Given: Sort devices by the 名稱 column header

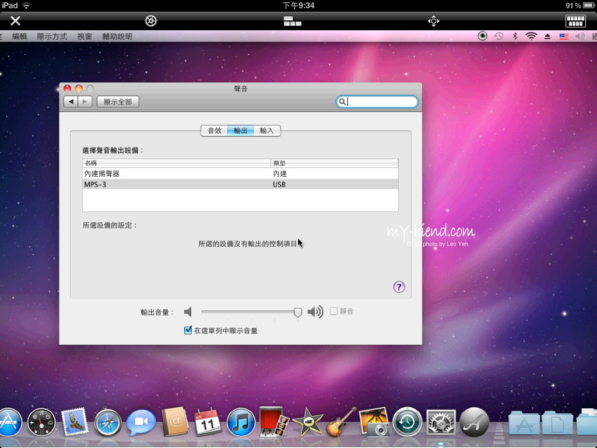Looking at the screenshot, I should pos(176,163).
